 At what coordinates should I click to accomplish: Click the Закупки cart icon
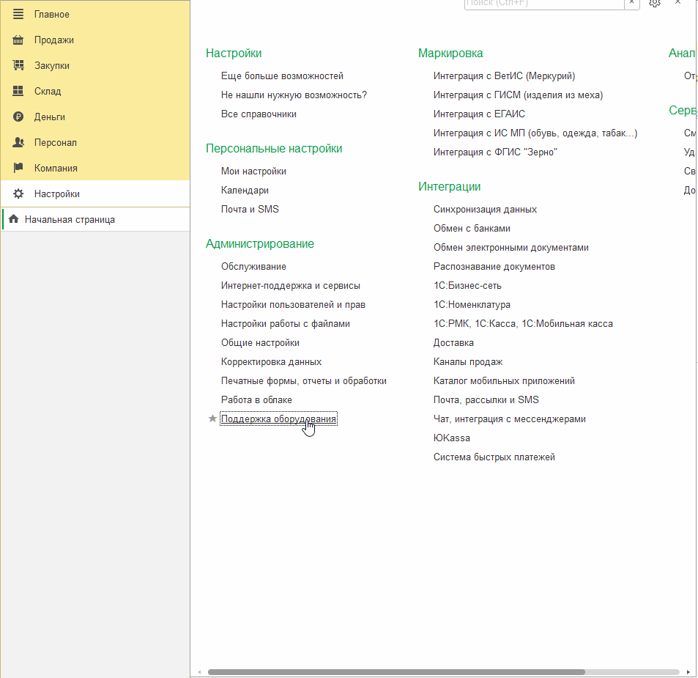coord(18,66)
